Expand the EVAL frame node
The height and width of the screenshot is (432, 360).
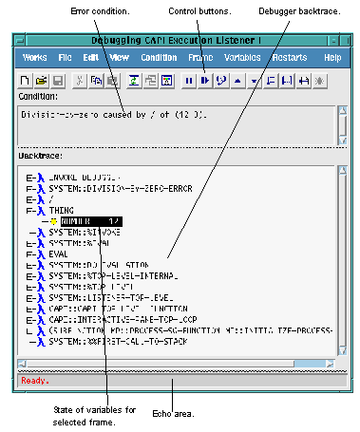click(29, 254)
